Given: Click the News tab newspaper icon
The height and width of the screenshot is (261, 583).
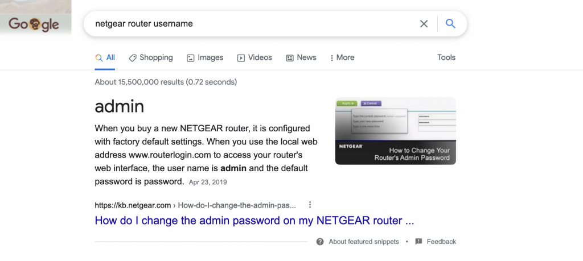Looking at the screenshot, I should (x=290, y=57).
